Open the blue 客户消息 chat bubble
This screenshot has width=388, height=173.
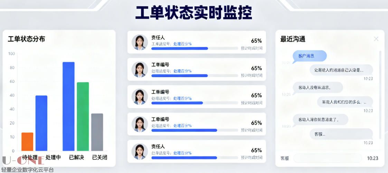(x=310, y=56)
